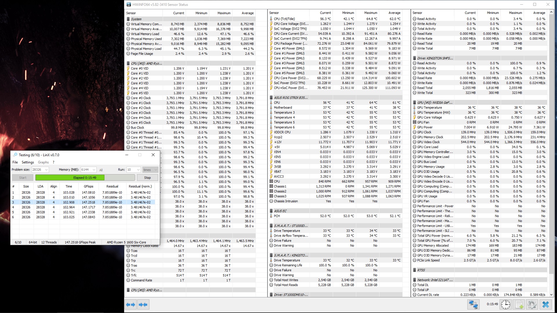Image resolution: width=557 pixels, height=313 pixels.
Task: Click the log file spreadsheet icon
Action: point(519,305)
